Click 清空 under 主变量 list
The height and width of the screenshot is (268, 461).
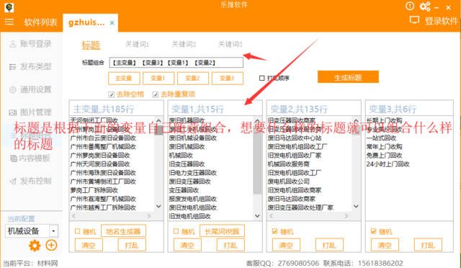pyautogui.click(x=89, y=245)
